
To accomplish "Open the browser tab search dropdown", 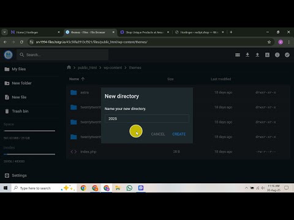I will pyautogui.click(x=4, y=32).
